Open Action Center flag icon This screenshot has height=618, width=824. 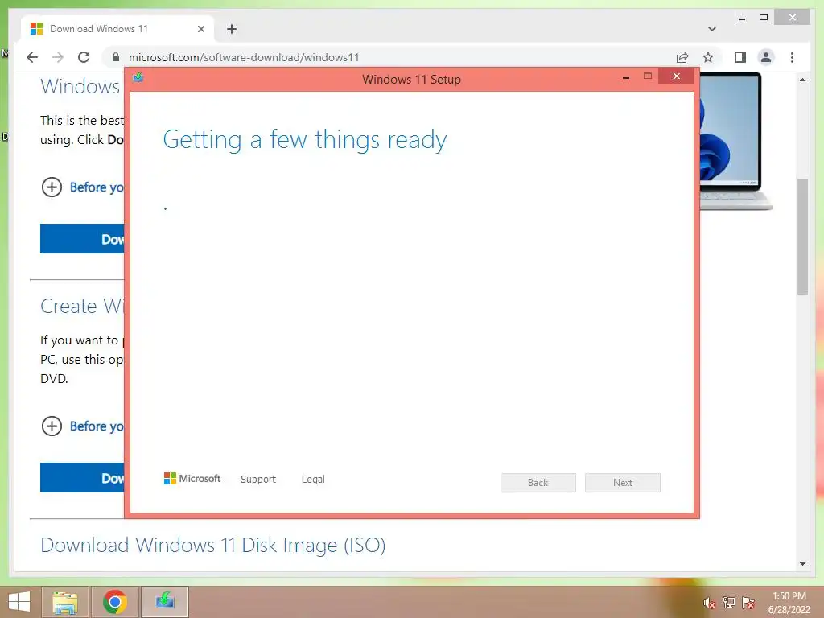(x=748, y=603)
